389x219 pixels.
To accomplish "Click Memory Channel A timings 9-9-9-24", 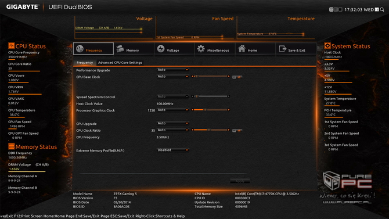I will click(14, 181).
